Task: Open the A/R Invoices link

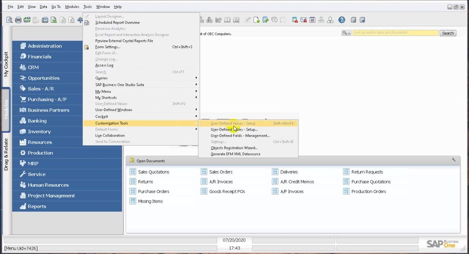Action: pyautogui.click(x=221, y=182)
